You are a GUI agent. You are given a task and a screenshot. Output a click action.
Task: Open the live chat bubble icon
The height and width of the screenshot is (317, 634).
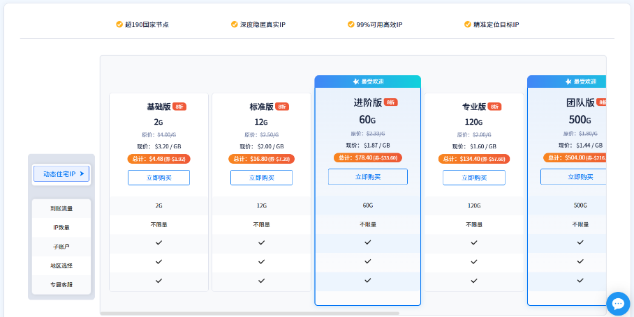pos(618,304)
